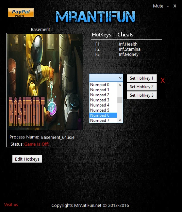Open the Visit us link
The width and height of the screenshot is (182, 212).
[x=11, y=205]
